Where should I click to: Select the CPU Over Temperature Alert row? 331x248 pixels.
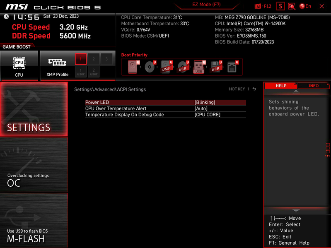coord(166,108)
